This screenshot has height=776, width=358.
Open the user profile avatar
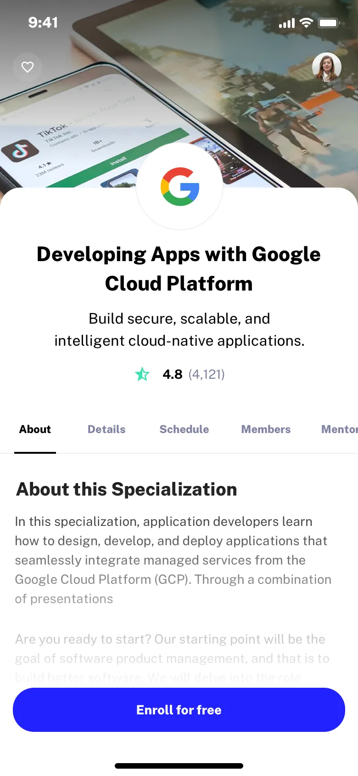tap(327, 67)
